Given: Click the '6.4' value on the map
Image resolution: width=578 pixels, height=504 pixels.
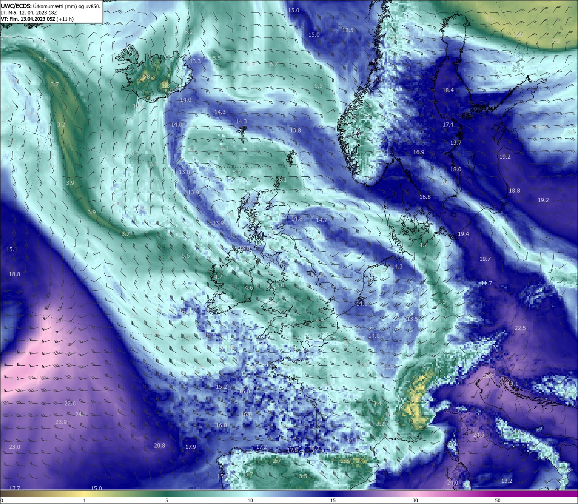Looking at the screenshot, I should pyautogui.click(x=224, y=148).
